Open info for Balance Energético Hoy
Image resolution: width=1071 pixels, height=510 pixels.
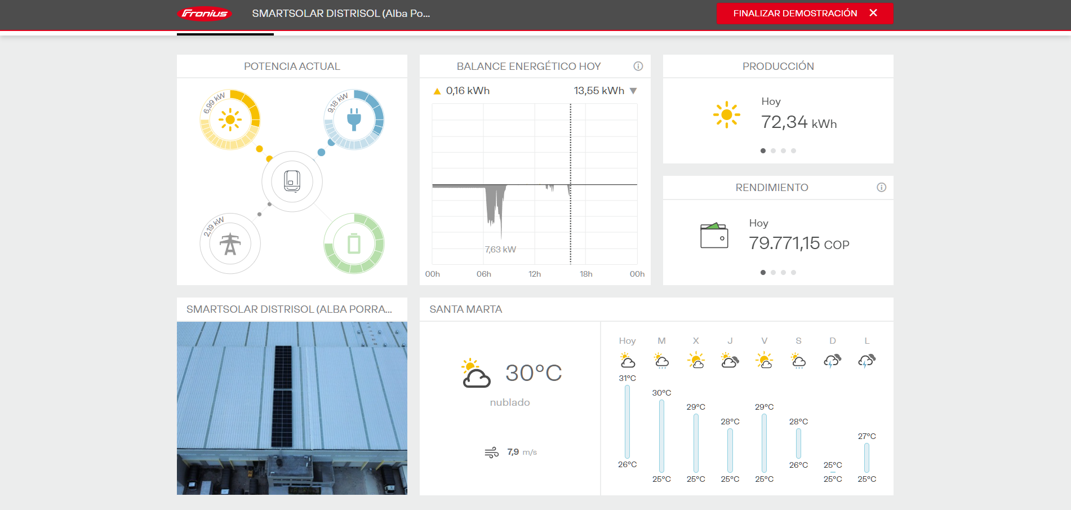(638, 66)
